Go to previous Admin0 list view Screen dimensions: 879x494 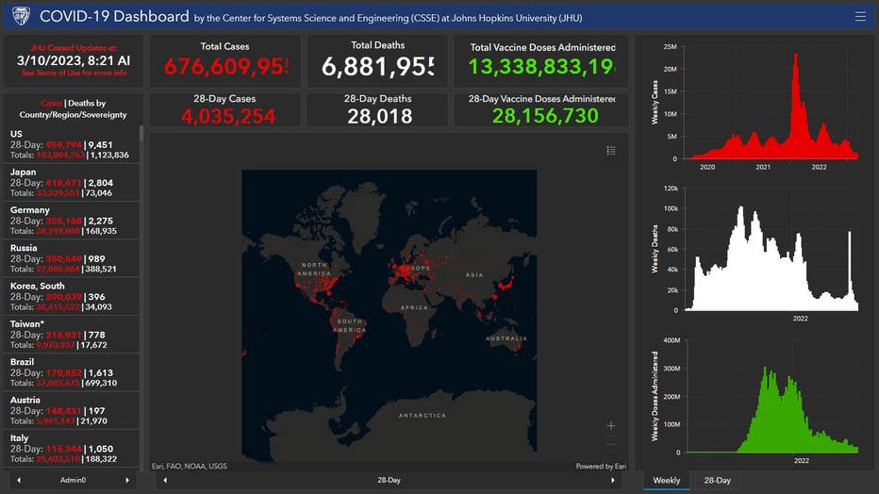[19, 481]
